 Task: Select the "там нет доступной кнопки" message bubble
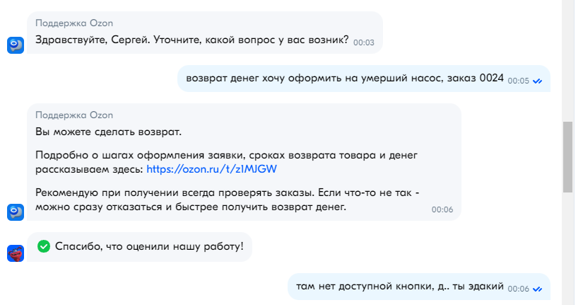[x=399, y=287]
